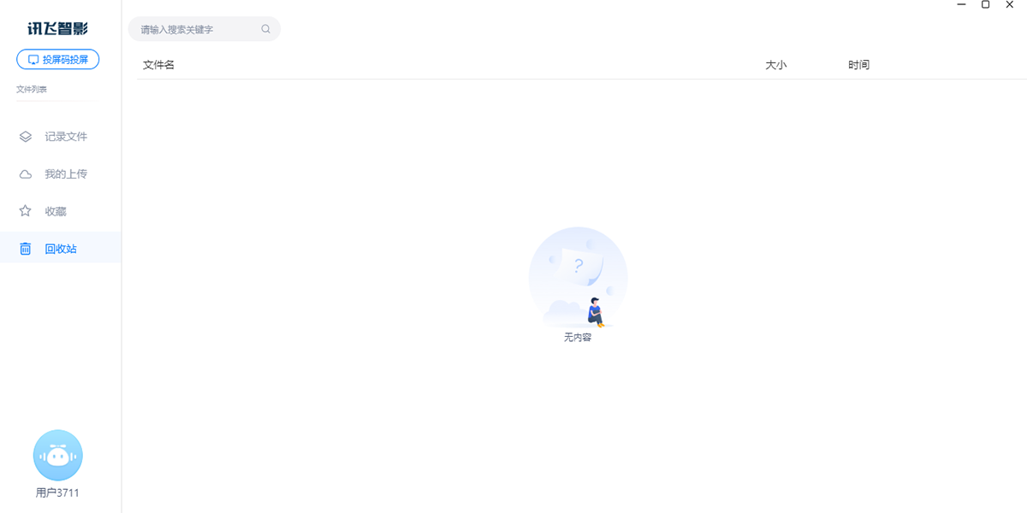Click the magnifier icon in the search box
Screen dimensions: 1027x513
coord(265,29)
